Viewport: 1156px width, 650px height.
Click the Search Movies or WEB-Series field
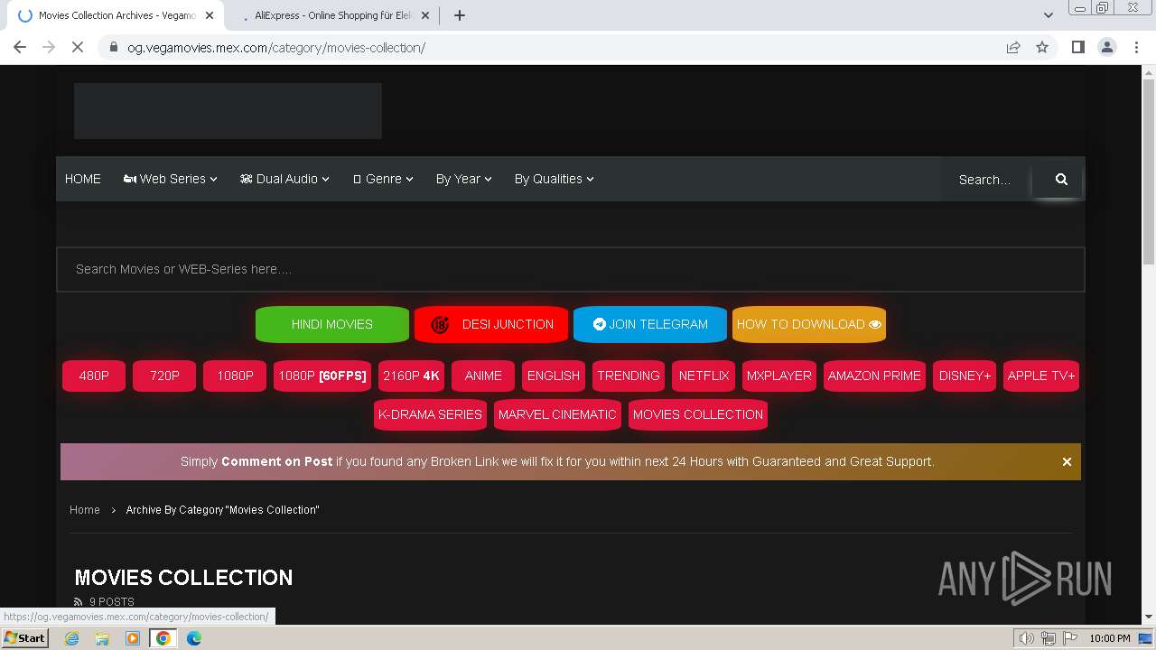(x=571, y=269)
